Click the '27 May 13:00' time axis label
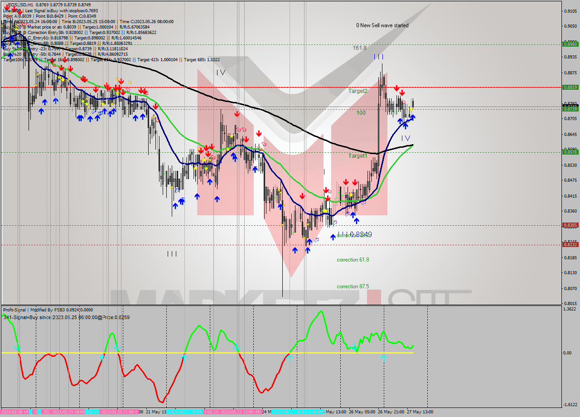This screenshot has height=417, width=580. pos(420,412)
